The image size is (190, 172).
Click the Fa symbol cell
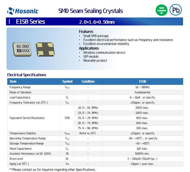coord(67,164)
